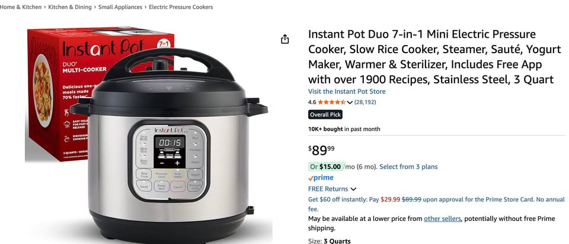The width and height of the screenshot is (569, 244).
Task: Click the 4.6 rating number
Action: pos(312,102)
